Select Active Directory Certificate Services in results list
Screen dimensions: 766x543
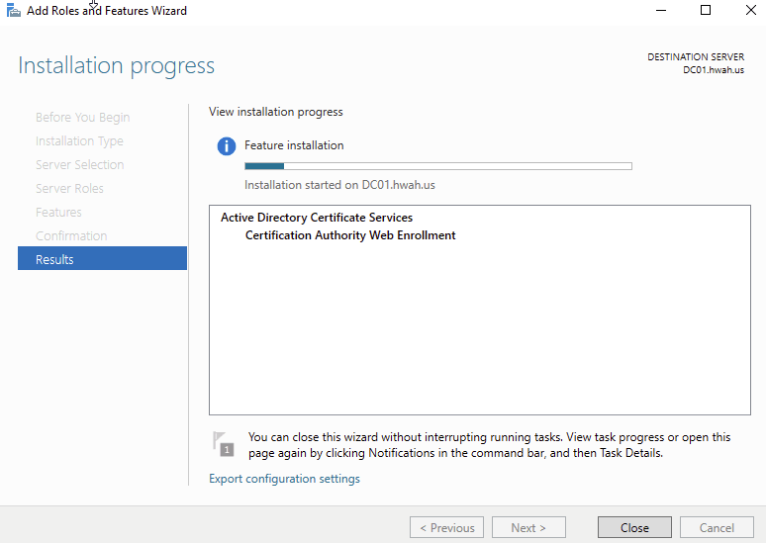[316, 218]
